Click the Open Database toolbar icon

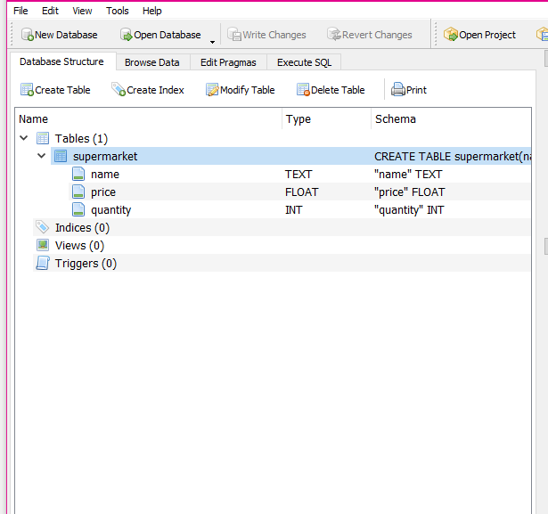(127, 35)
